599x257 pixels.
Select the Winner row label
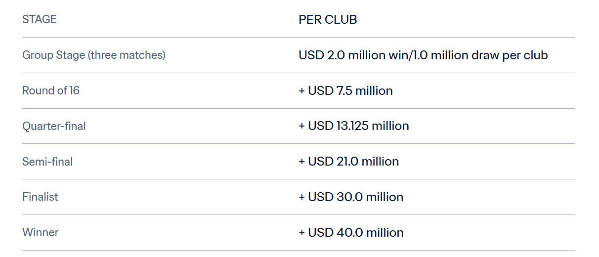(x=41, y=232)
